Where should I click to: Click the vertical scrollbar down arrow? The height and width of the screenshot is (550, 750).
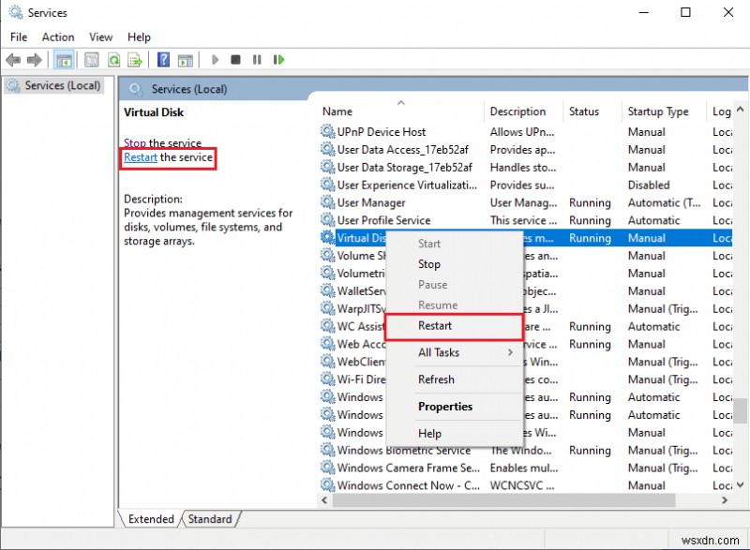pos(740,484)
